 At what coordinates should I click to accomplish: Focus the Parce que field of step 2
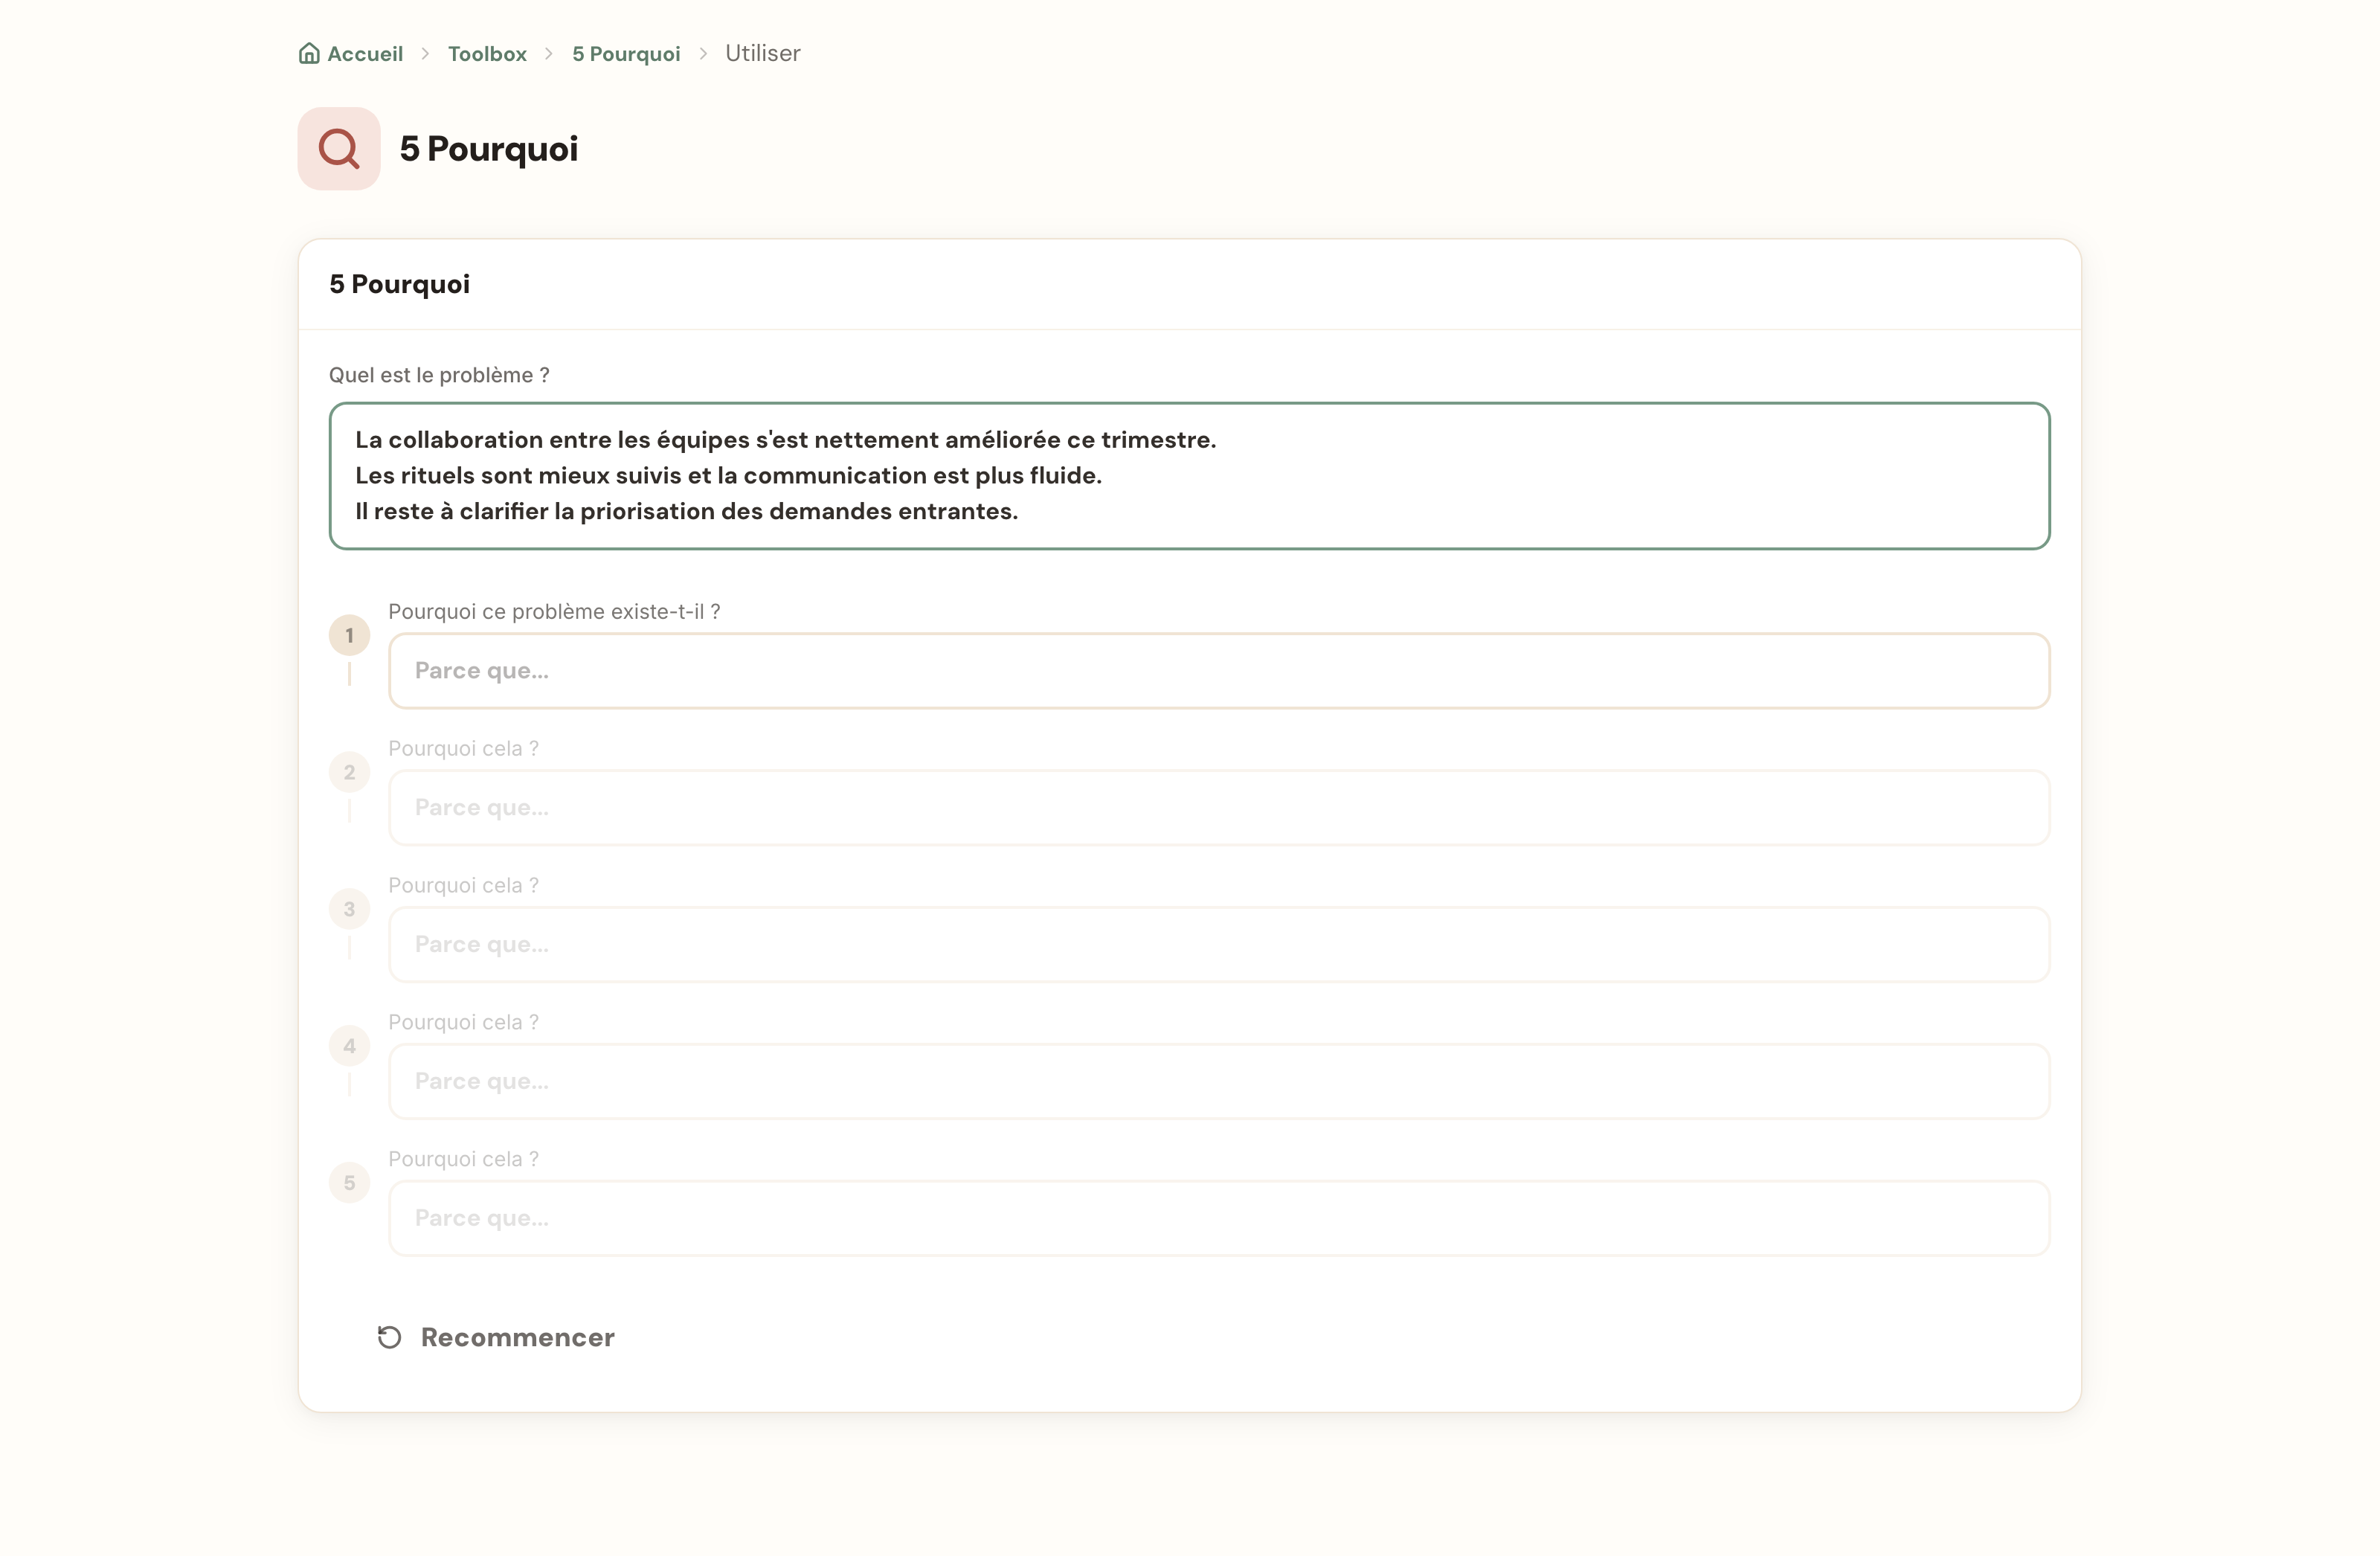1219,808
